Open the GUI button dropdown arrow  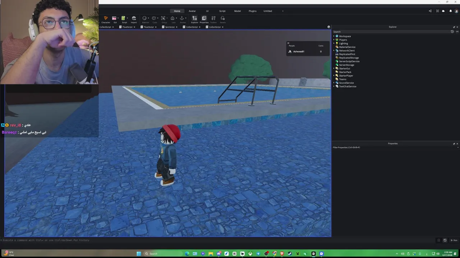pos(118,18)
